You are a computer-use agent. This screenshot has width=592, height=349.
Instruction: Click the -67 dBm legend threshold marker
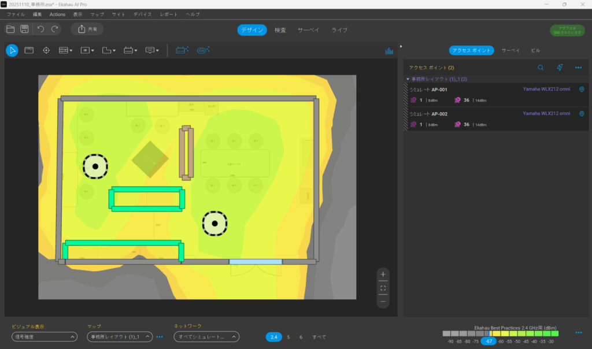click(489, 341)
